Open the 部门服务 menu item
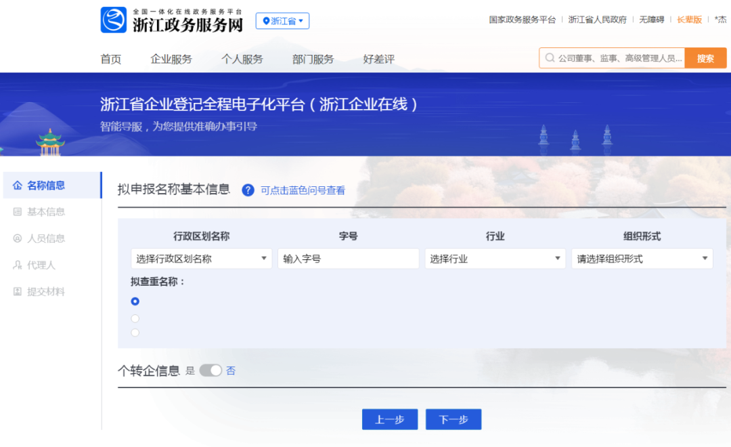This screenshot has width=731, height=447. pos(313,59)
